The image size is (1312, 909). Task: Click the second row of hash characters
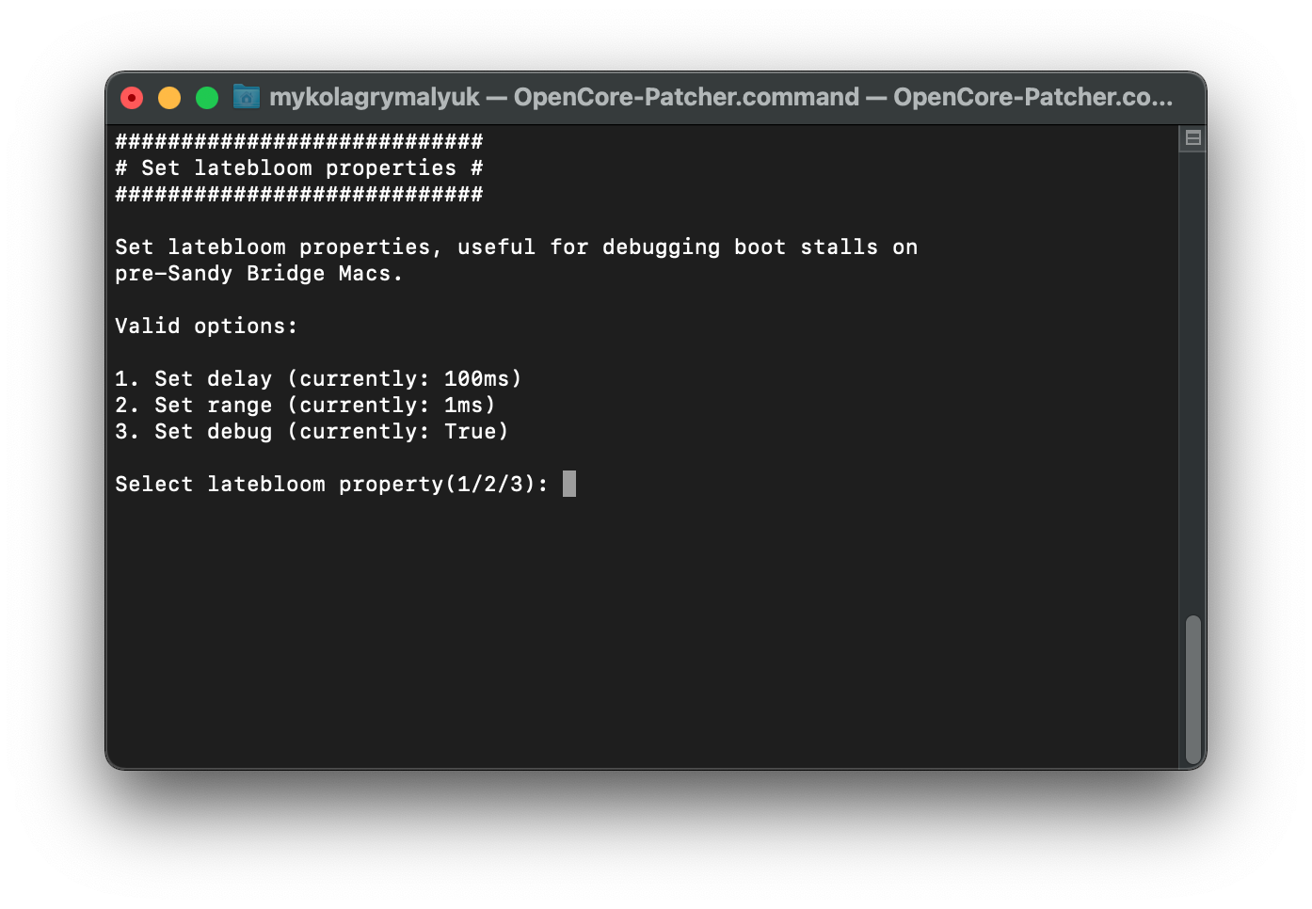[299, 195]
